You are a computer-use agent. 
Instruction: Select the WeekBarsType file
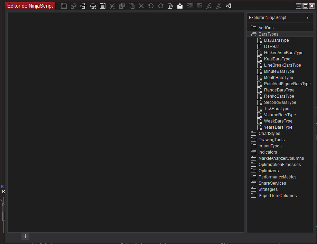(275, 121)
